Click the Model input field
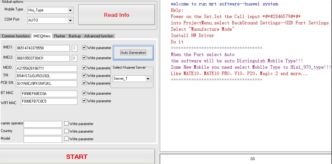The height and width of the screenshot is (164, 332). 43,139
